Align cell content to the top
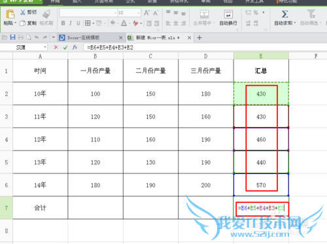This screenshot has height=244, width=327. tap(168, 12)
